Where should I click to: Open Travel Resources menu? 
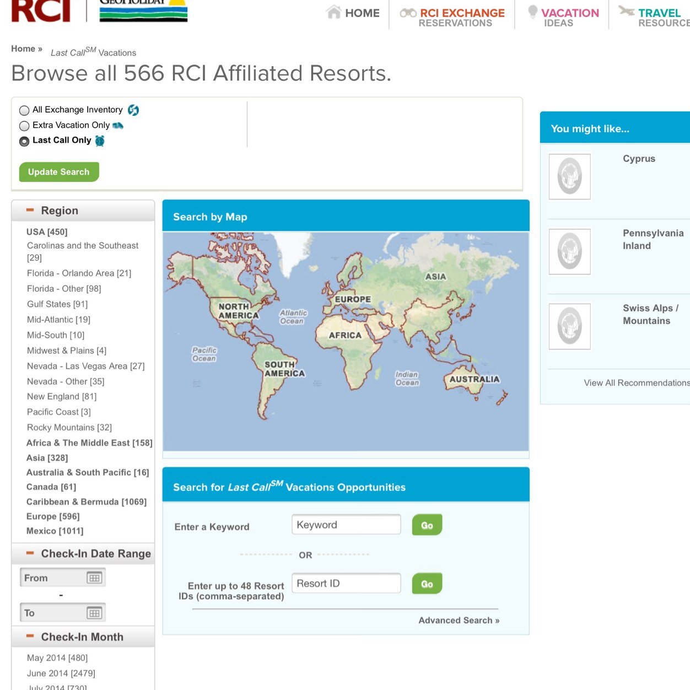click(x=664, y=18)
